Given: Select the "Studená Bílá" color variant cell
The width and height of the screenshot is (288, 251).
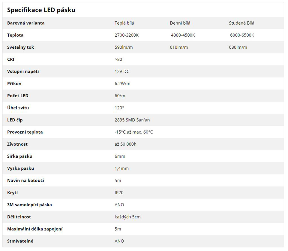Looking at the screenshot, I should [x=241, y=23].
